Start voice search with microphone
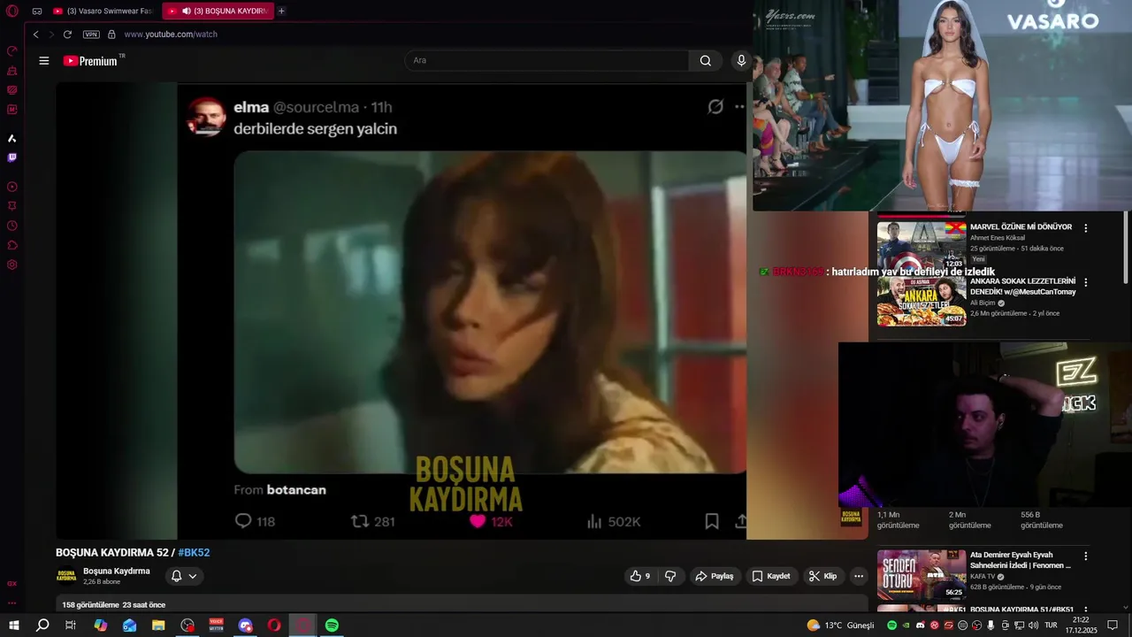The width and height of the screenshot is (1132, 637). click(x=741, y=60)
